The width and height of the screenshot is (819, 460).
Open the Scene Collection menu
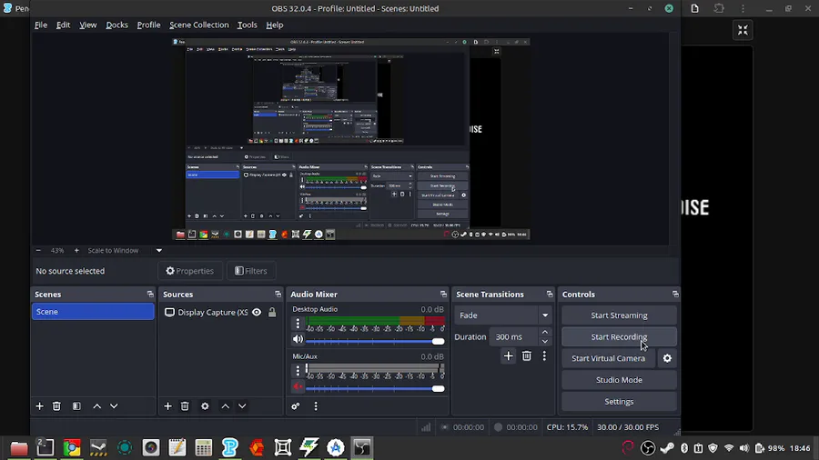click(199, 25)
